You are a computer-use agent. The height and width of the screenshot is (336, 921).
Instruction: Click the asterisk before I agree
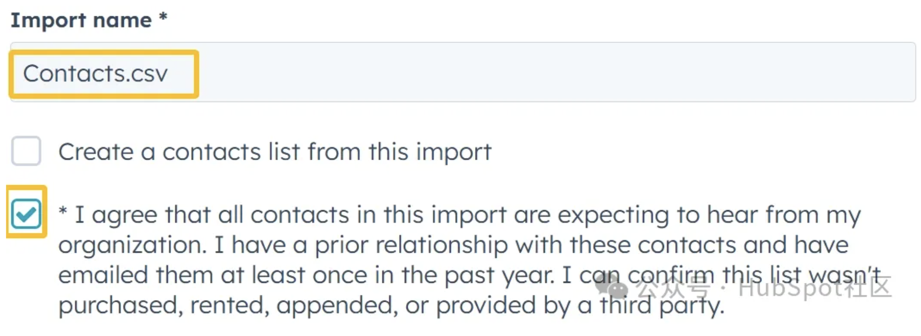[63, 211]
